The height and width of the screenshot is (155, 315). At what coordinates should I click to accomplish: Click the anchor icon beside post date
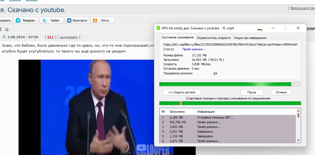tap(4, 37)
